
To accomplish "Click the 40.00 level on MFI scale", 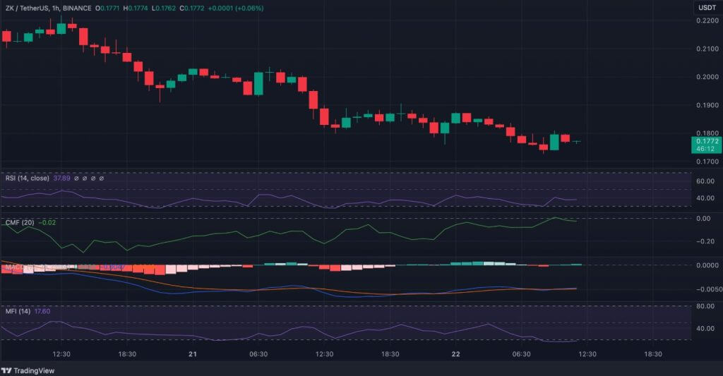I will pyautogui.click(x=705, y=329).
